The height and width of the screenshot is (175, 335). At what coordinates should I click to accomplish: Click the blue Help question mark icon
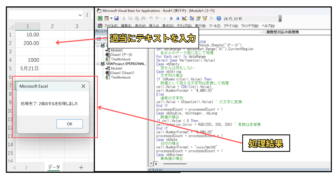pyautogui.click(x=219, y=18)
